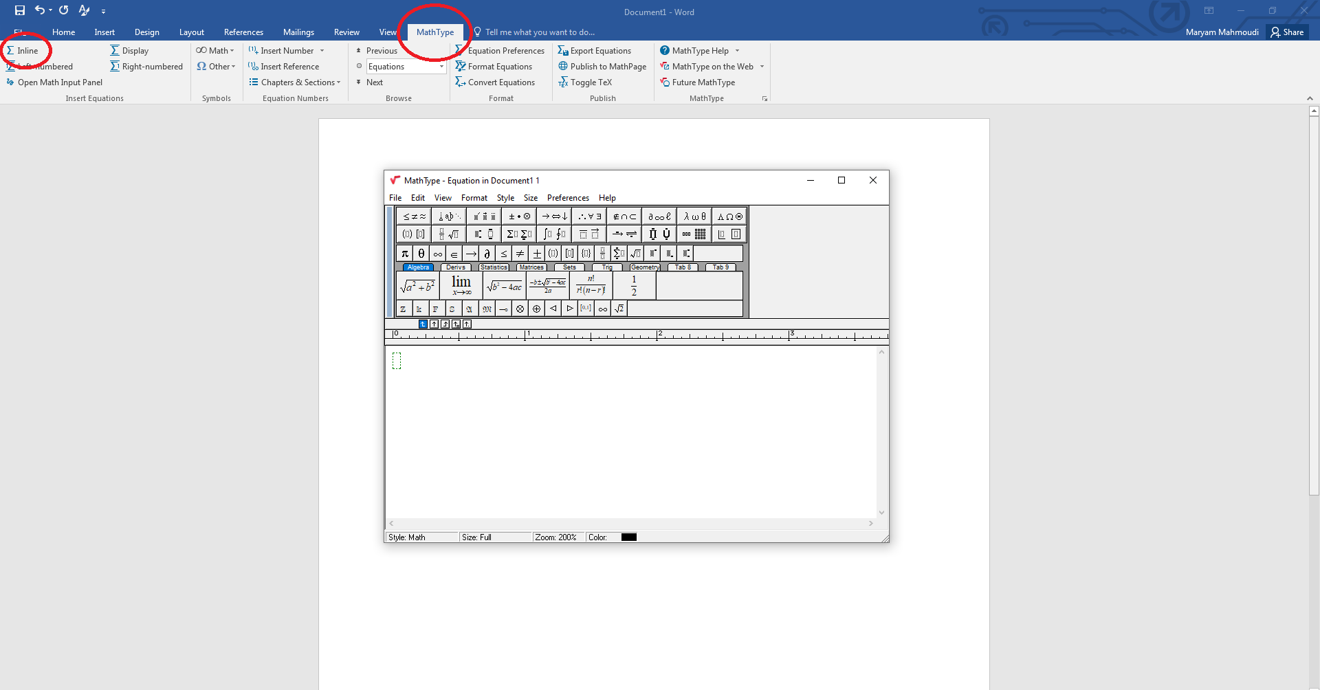This screenshot has width=1320, height=690.
Task: Open Equations browse combo box
Action: [406, 67]
